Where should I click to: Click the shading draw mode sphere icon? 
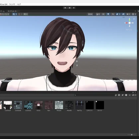click(x=97, y=14)
